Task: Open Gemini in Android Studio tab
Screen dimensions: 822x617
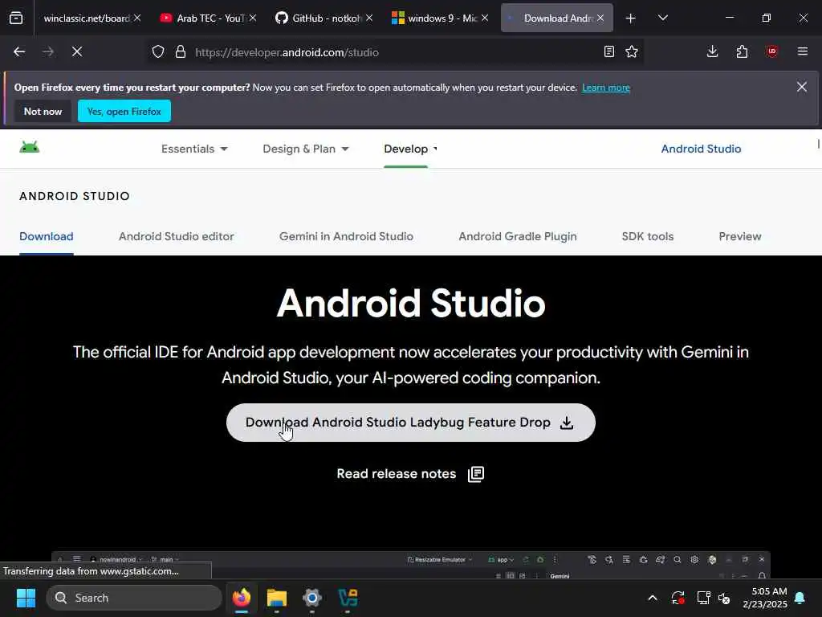Action: [346, 237]
